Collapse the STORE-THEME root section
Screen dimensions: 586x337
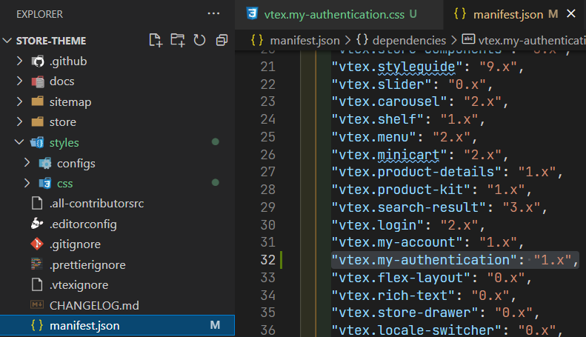coord(7,40)
